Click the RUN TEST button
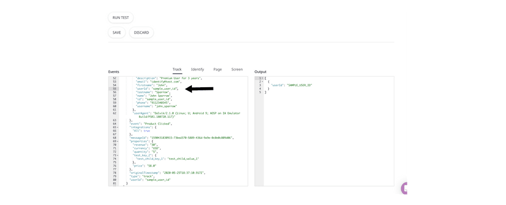Viewport: 506px width, 205px height. [x=120, y=18]
